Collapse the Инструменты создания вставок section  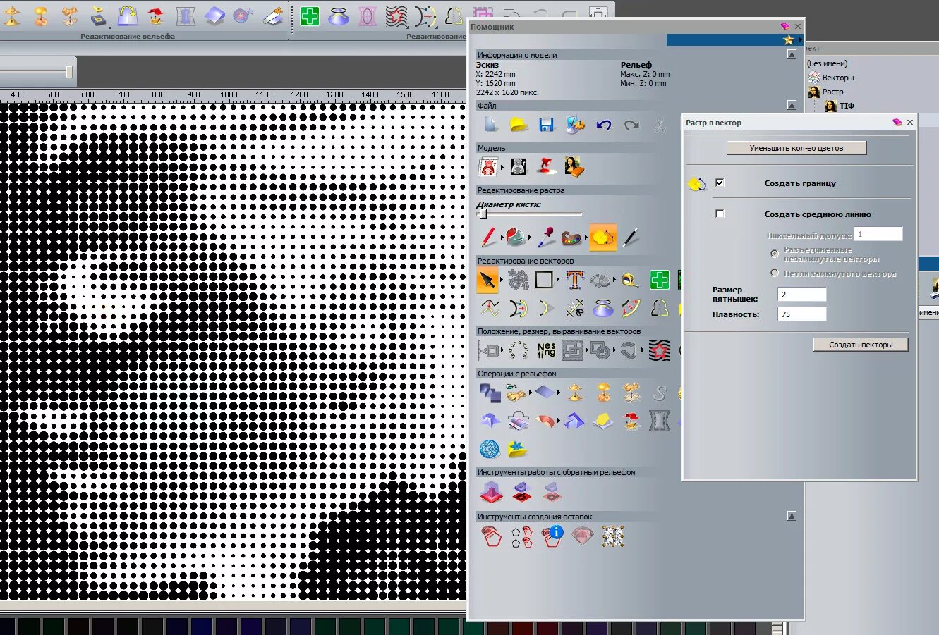click(x=792, y=516)
